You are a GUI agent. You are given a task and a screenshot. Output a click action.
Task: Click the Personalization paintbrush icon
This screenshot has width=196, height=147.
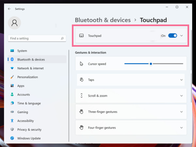pos(12,77)
